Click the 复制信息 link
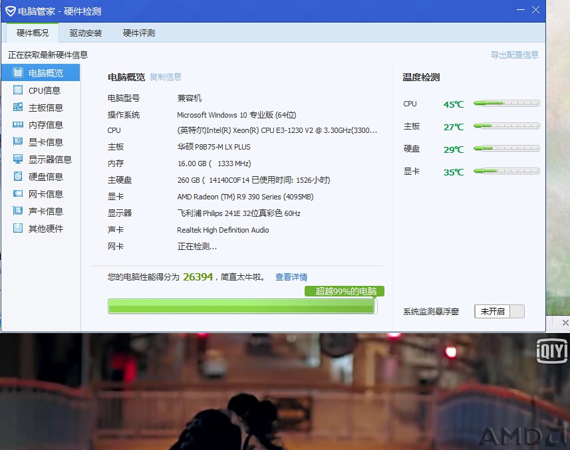 coord(166,77)
